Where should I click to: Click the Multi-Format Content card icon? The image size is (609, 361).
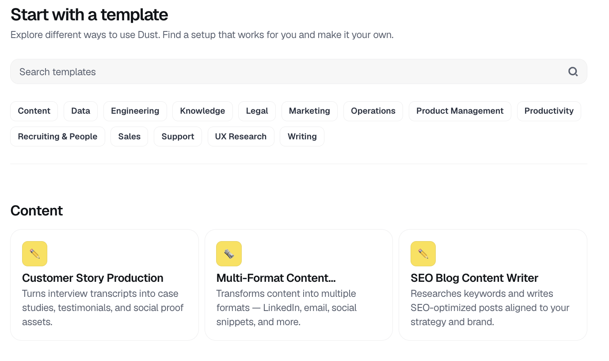coord(229,253)
